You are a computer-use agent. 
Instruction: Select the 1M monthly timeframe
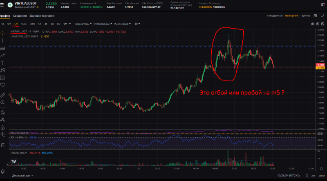pos(65,24)
